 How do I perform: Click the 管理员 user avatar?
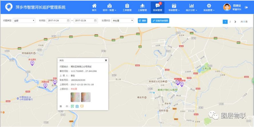pyautogui.click(x=227, y=7)
